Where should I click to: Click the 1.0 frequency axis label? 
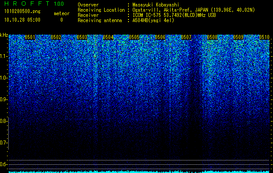pyautogui.click(x=3, y=78)
